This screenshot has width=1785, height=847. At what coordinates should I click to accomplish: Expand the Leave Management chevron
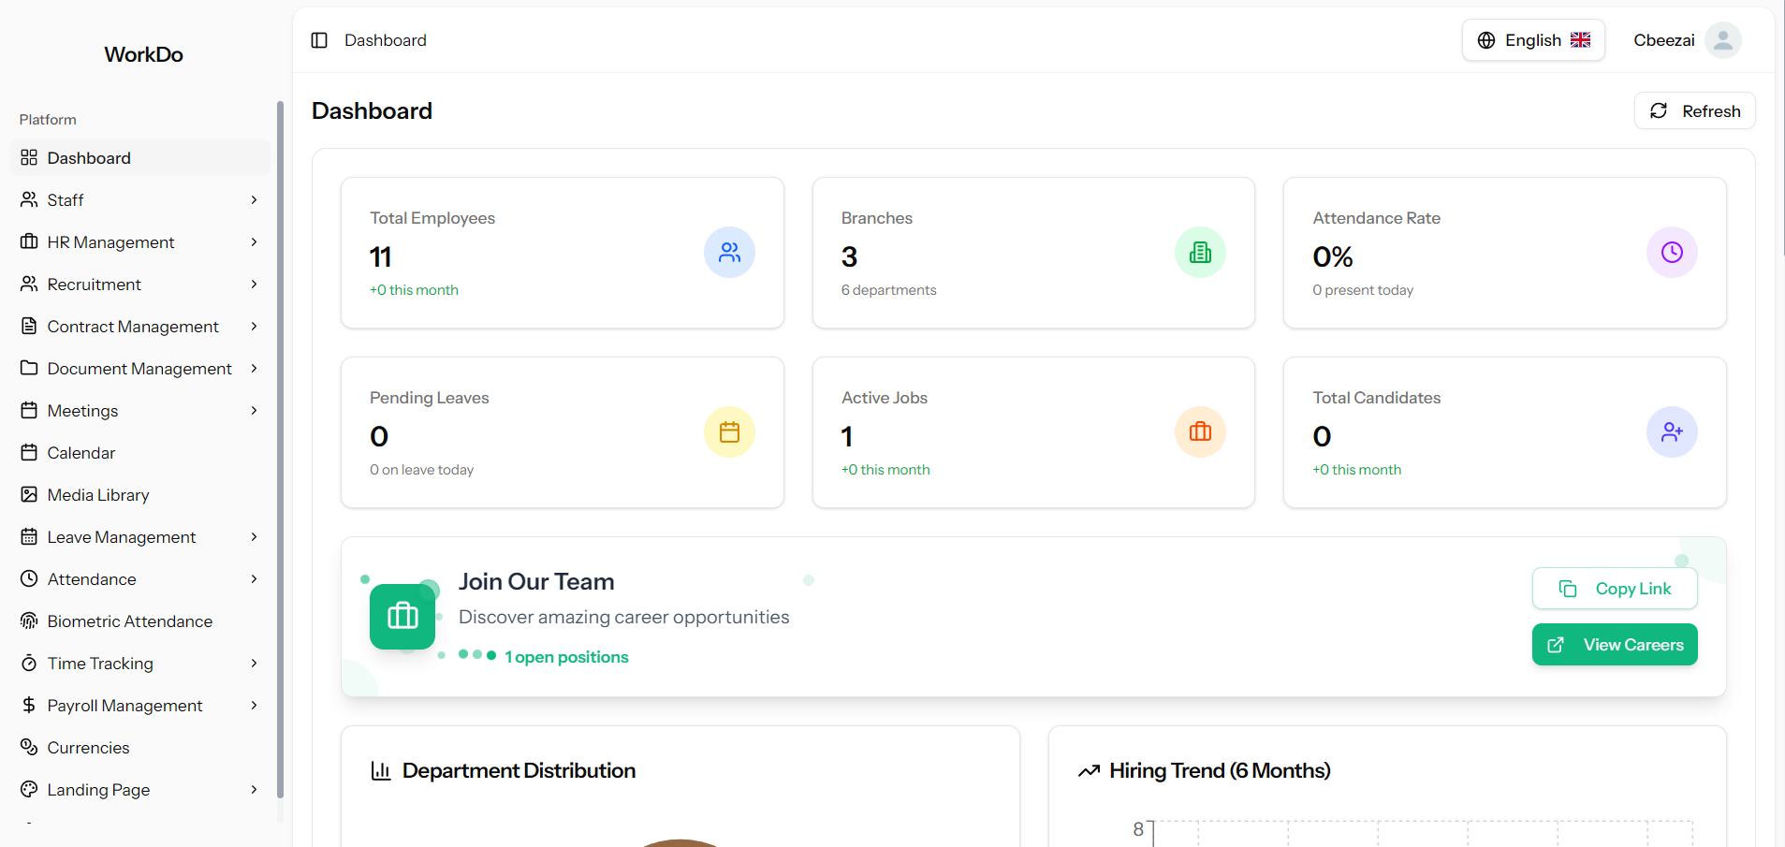point(254,536)
